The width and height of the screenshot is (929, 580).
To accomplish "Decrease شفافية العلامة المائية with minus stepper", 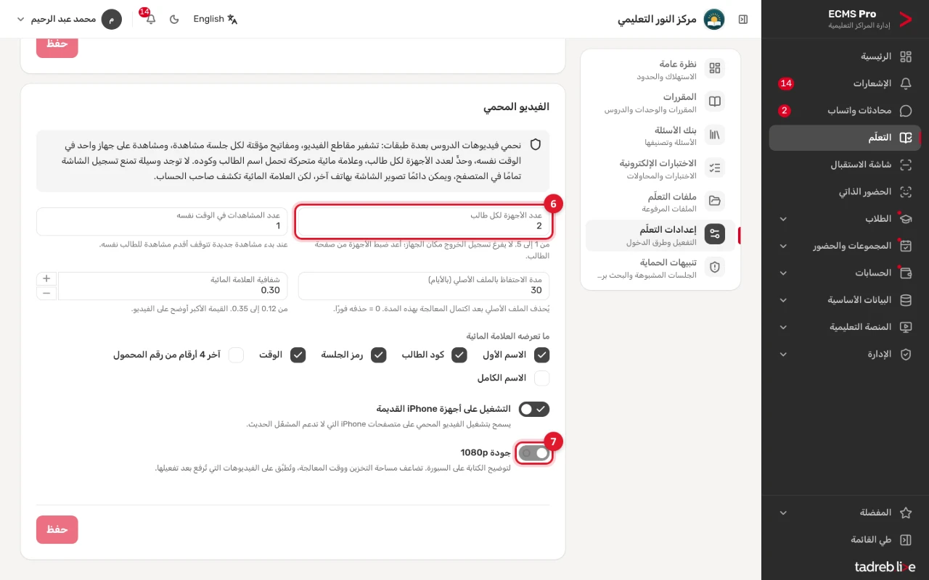I will pyautogui.click(x=46, y=293).
